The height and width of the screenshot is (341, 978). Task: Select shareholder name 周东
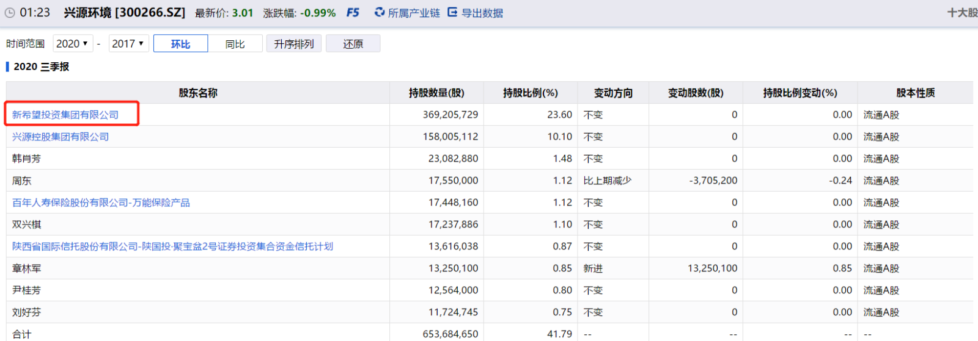[21, 181]
